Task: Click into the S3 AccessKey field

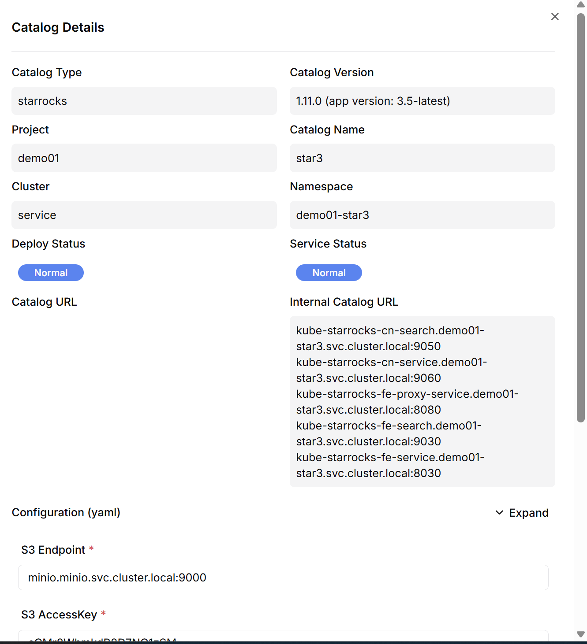Action: 283,637
